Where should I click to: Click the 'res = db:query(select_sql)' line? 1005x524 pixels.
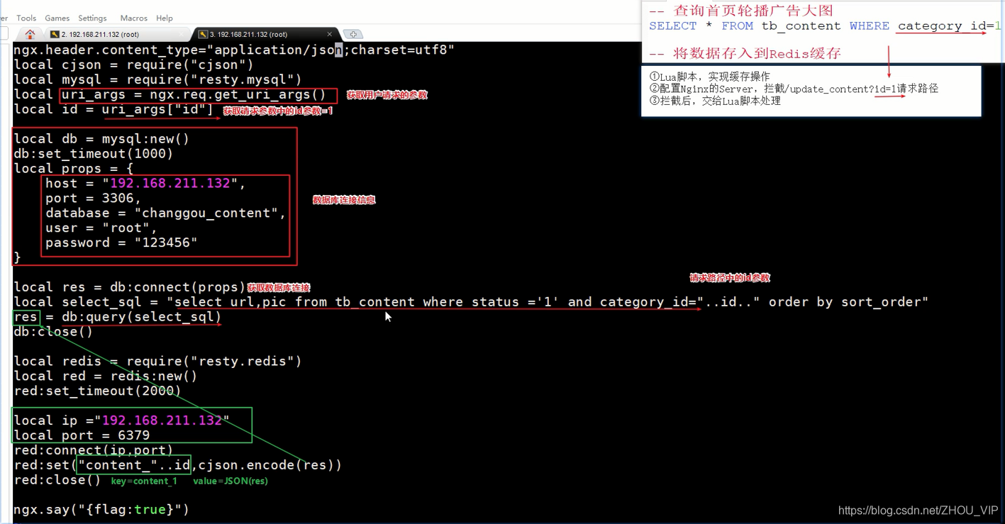click(x=118, y=317)
